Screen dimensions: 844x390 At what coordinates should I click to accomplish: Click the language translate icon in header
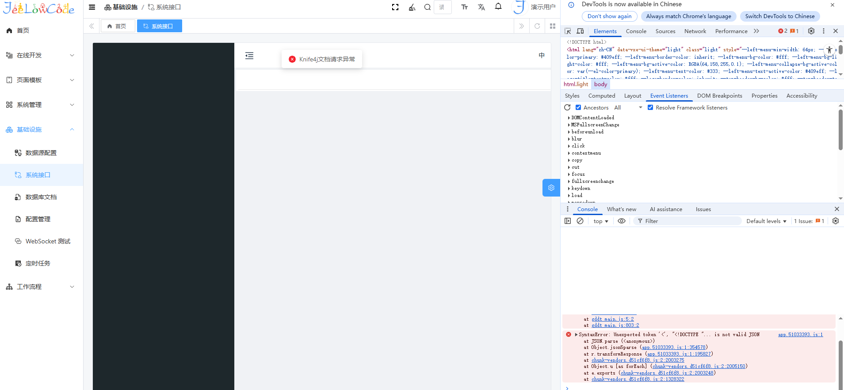(x=481, y=7)
